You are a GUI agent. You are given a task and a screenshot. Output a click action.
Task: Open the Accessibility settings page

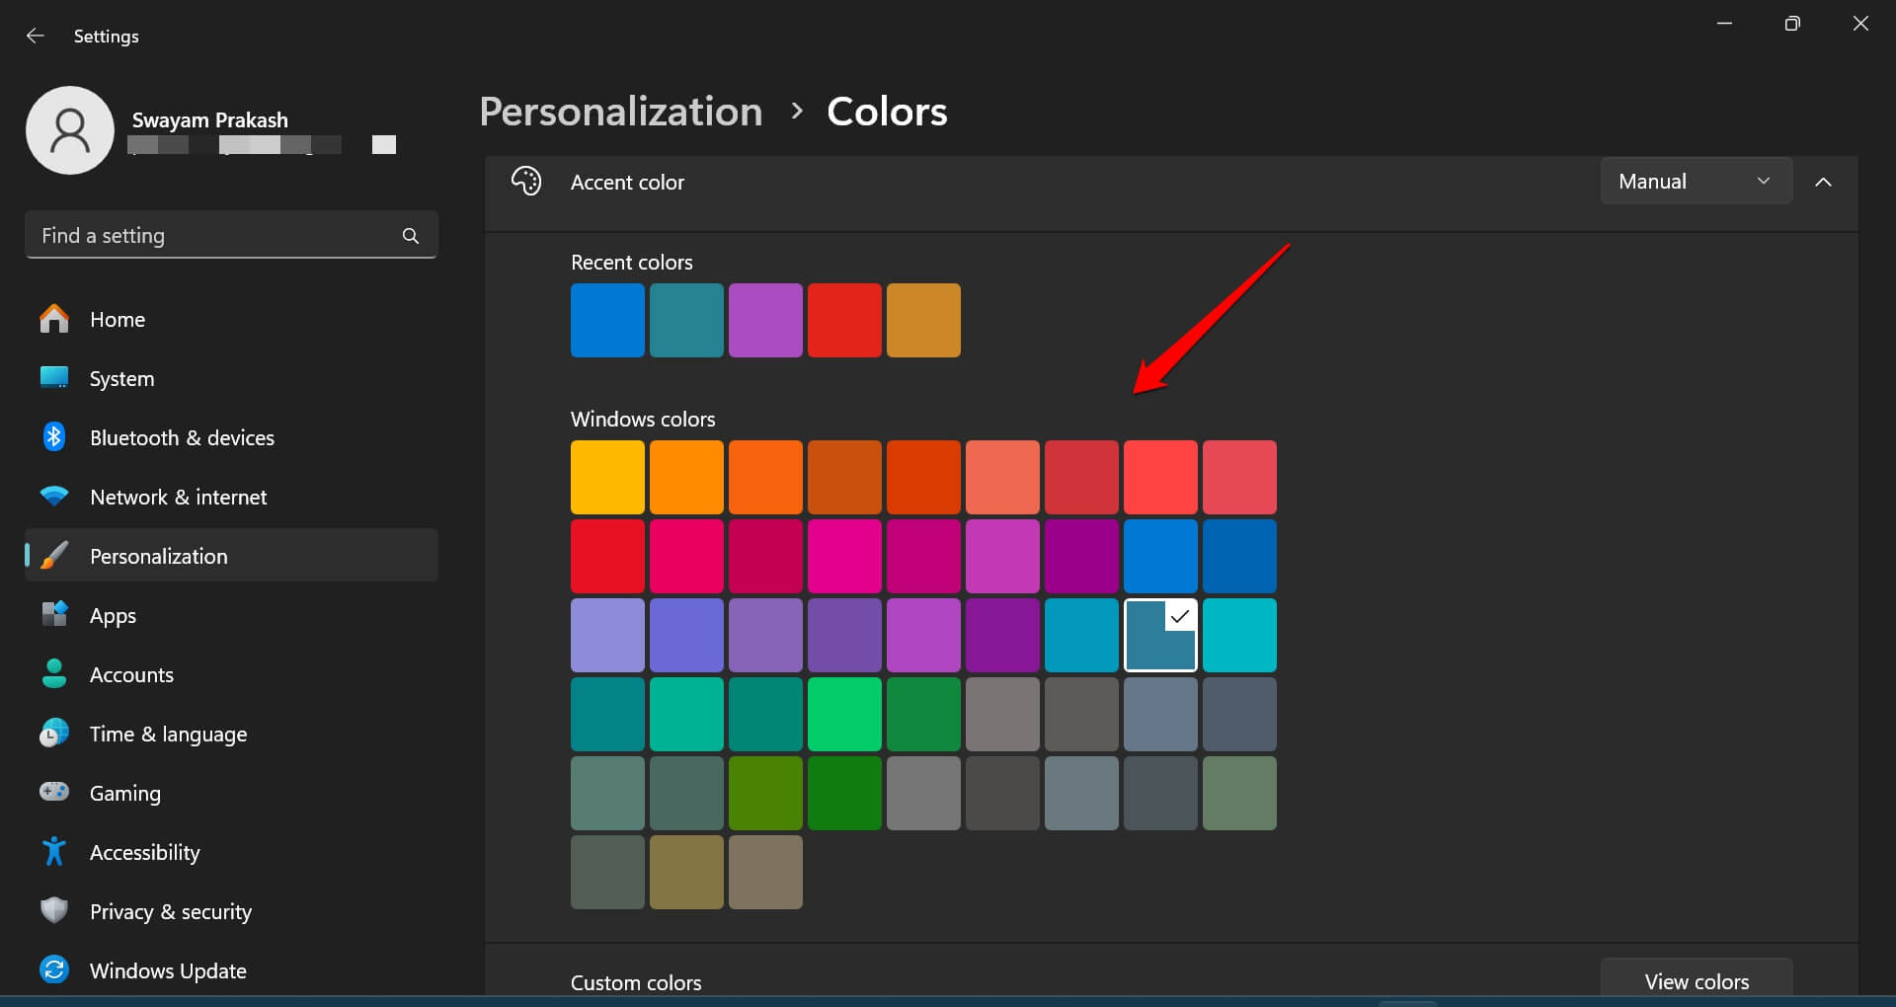point(231,852)
